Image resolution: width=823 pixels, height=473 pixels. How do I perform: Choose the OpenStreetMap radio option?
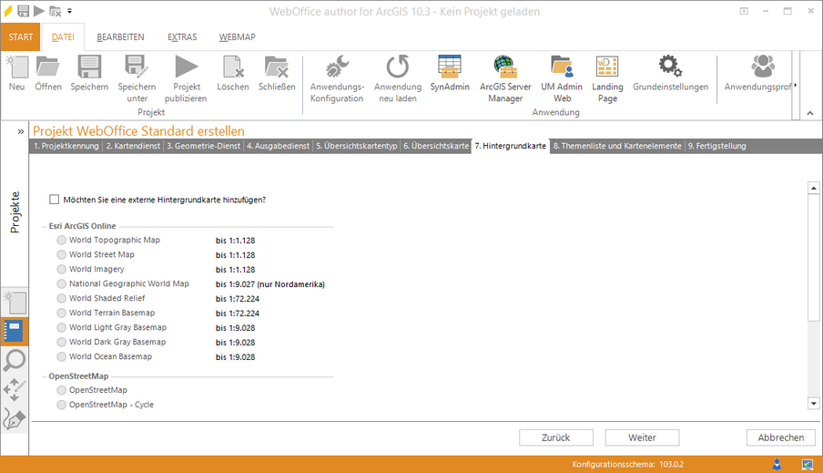click(62, 390)
